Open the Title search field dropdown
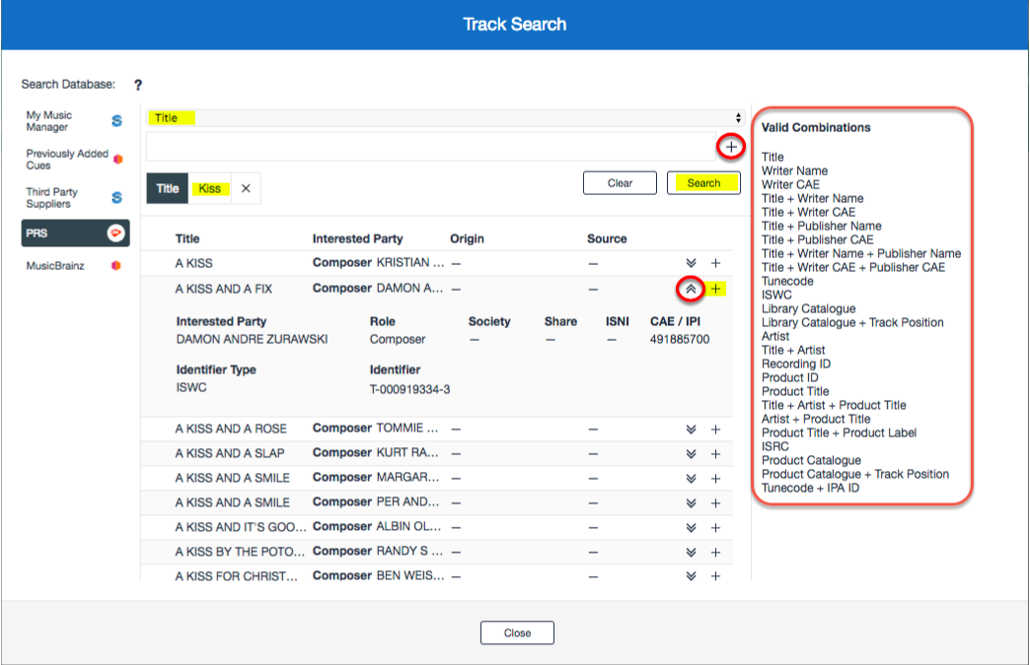This screenshot has width=1030, height=665. pyautogui.click(x=445, y=118)
